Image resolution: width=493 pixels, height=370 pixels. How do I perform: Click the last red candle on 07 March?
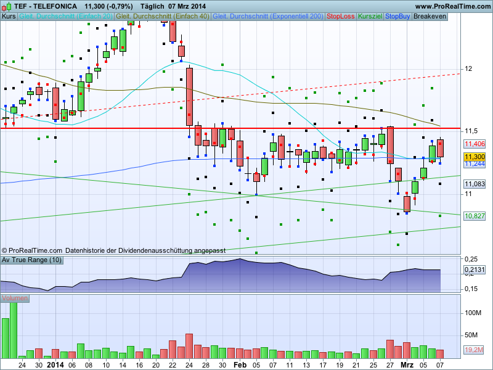pyautogui.click(x=440, y=148)
